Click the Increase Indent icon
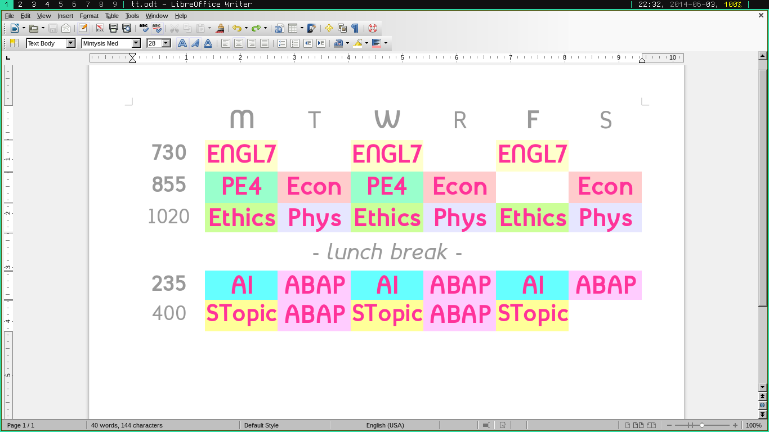The height and width of the screenshot is (432, 769). click(320, 43)
